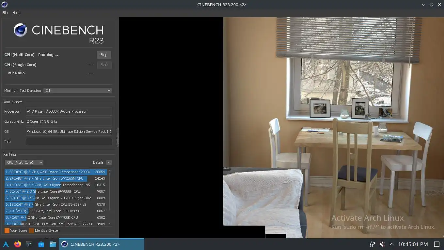Screen dimensions: 444x250
Task: Click the score 30054 in rankings
Action: point(100,172)
